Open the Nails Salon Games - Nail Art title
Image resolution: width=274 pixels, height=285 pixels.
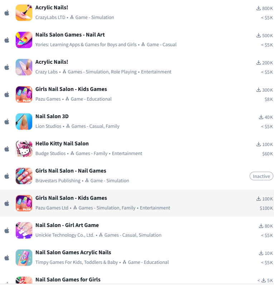pos(70,35)
